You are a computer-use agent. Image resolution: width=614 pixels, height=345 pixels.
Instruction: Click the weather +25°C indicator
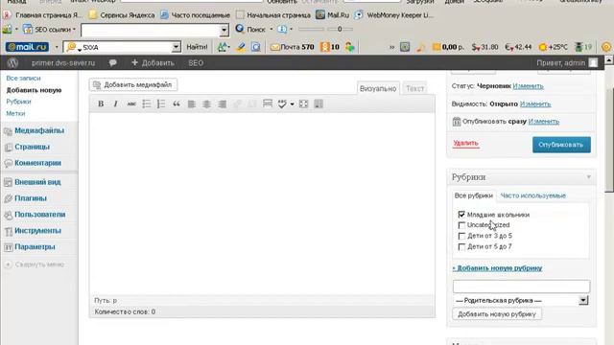click(x=553, y=47)
